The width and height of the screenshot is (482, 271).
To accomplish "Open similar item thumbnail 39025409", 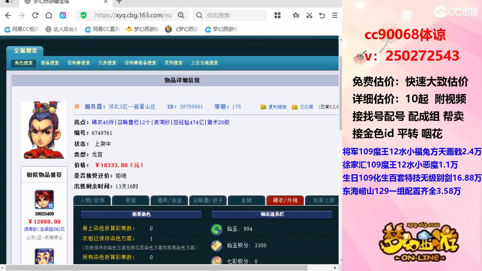I will point(44,199).
